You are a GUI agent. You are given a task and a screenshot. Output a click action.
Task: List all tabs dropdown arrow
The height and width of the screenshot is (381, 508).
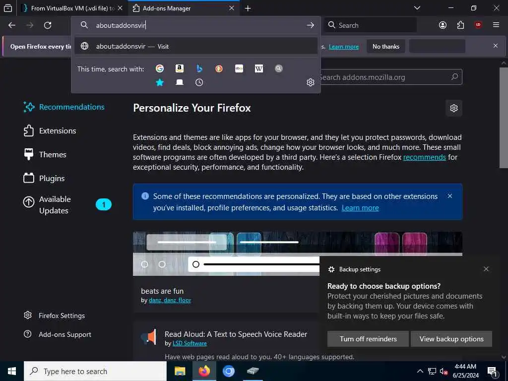(x=417, y=8)
